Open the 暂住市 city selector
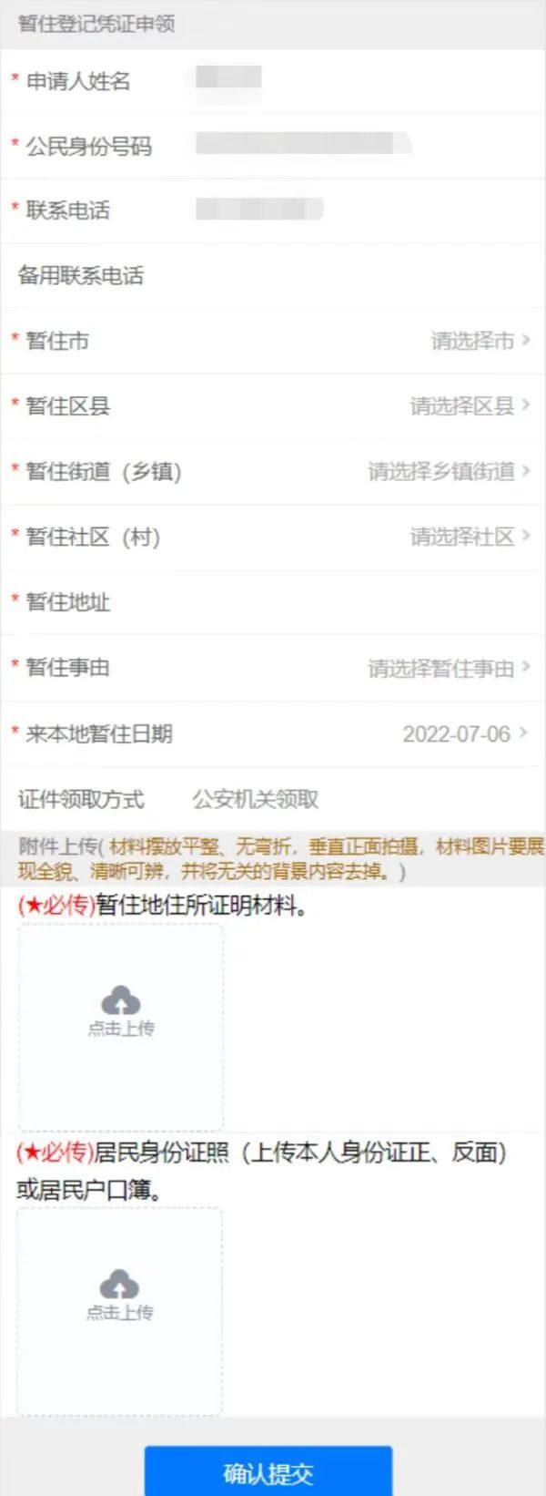Viewport: 546px width, 1496px height. tap(273, 342)
